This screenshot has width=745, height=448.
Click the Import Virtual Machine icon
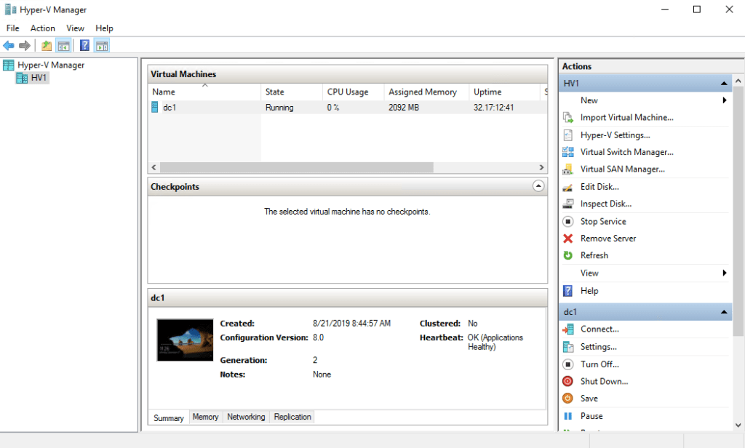pyautogui.click(x=568, y=118)
